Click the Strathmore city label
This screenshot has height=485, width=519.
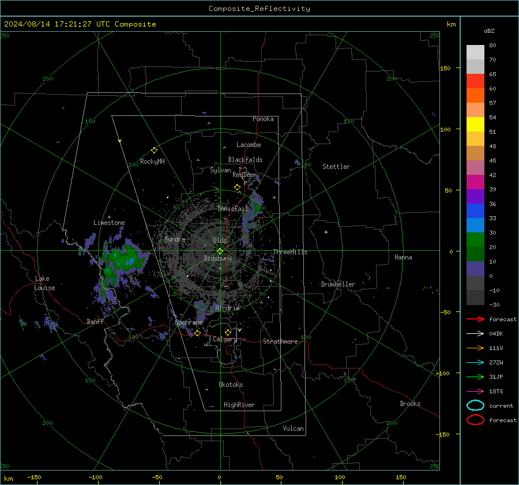pyautogui.click(x=280, y=341)
